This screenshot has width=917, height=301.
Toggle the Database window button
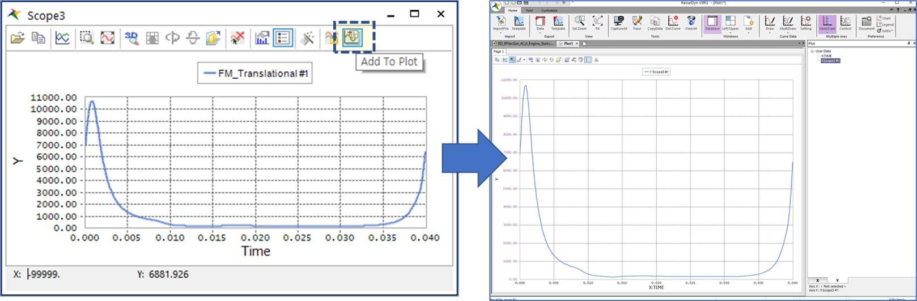[x=712, y=23]
